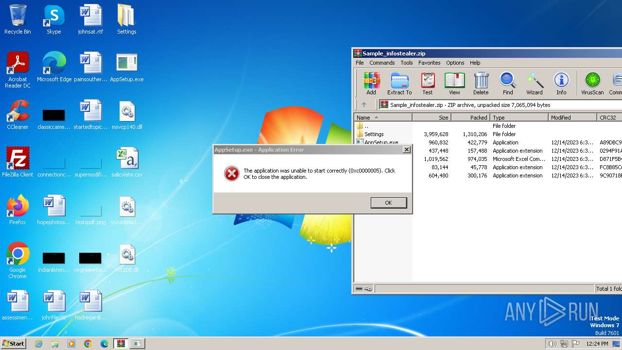
Task: Select msvcp140.dll on the desktop
Action: (x=127, y=115)
